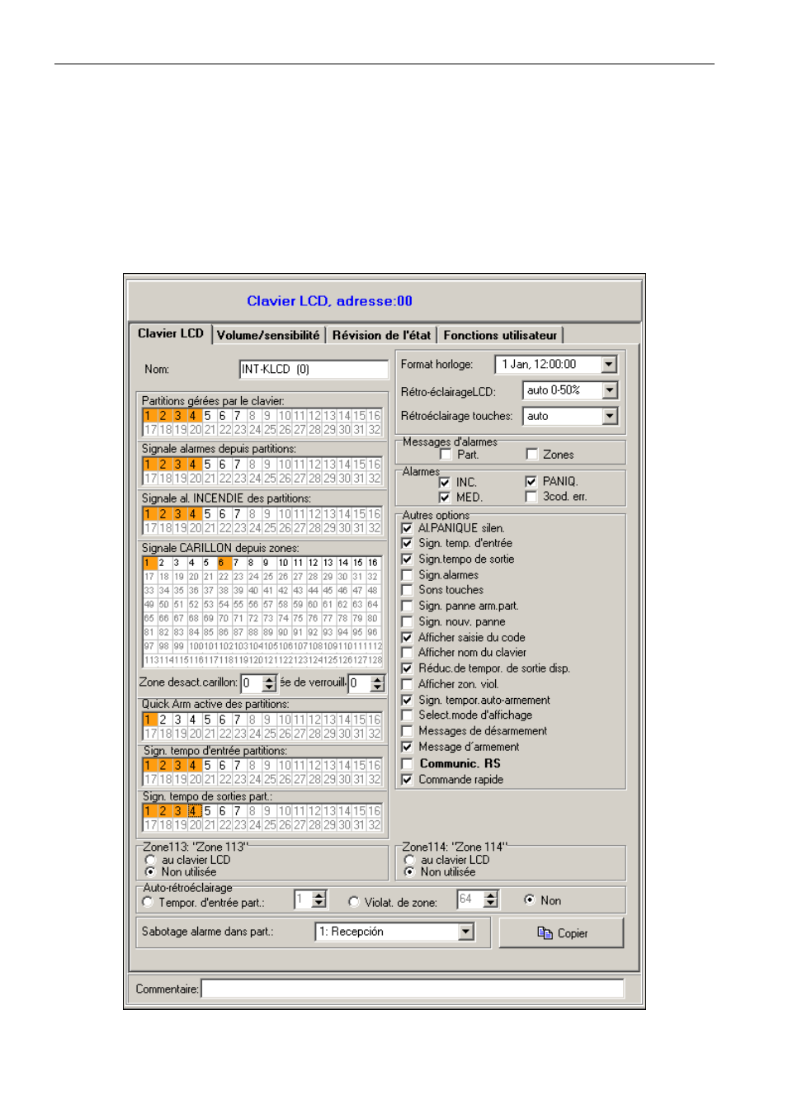Click into the Commentaire text field

413,989
